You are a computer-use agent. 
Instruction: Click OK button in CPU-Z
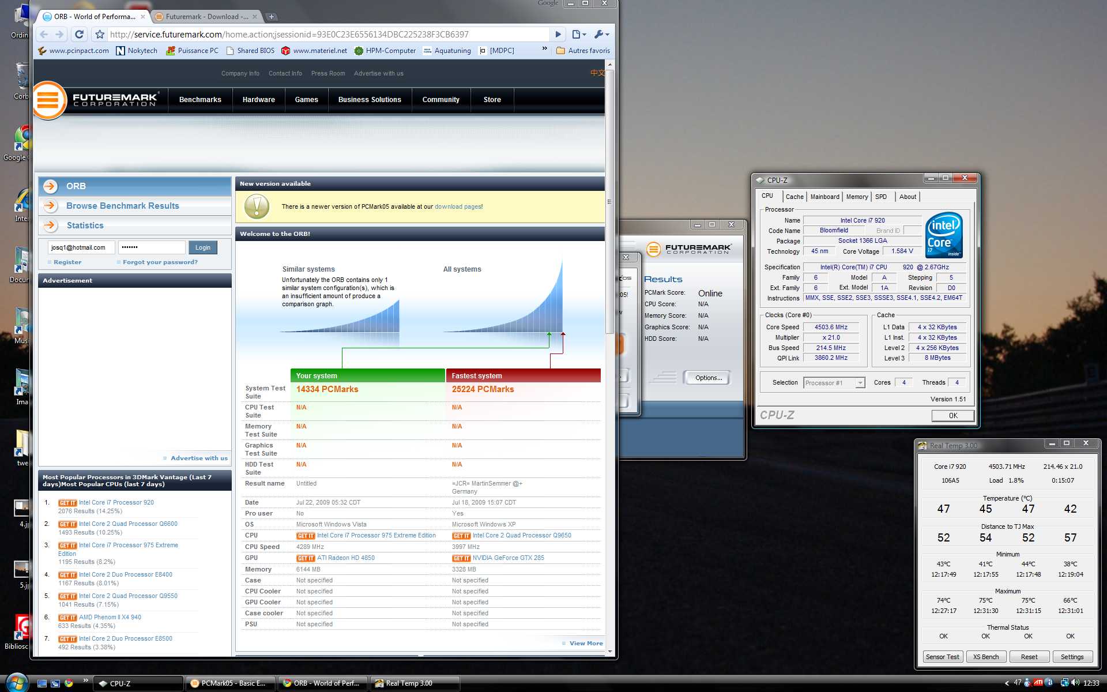pyautogui.click(x=953, y=416)
